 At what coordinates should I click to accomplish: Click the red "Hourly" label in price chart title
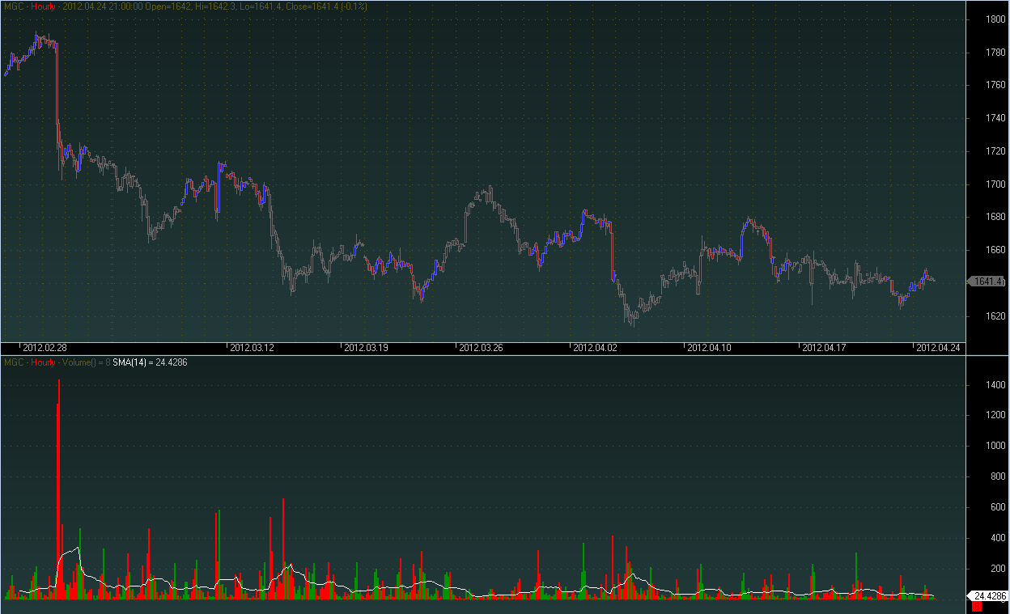point(43,6)
